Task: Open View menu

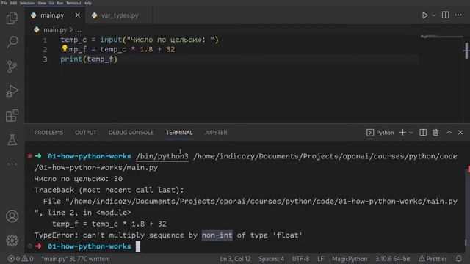Action: pyautogui.click(x=42, y=3)
